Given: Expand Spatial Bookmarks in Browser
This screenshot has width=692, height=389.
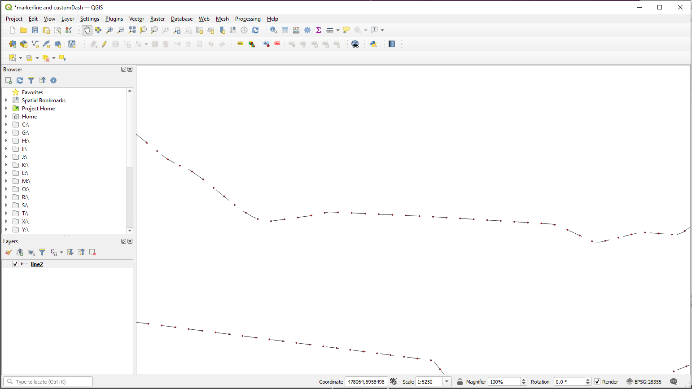Looking at the screenshot, I should pyautogui.click(x=6, y=101).
